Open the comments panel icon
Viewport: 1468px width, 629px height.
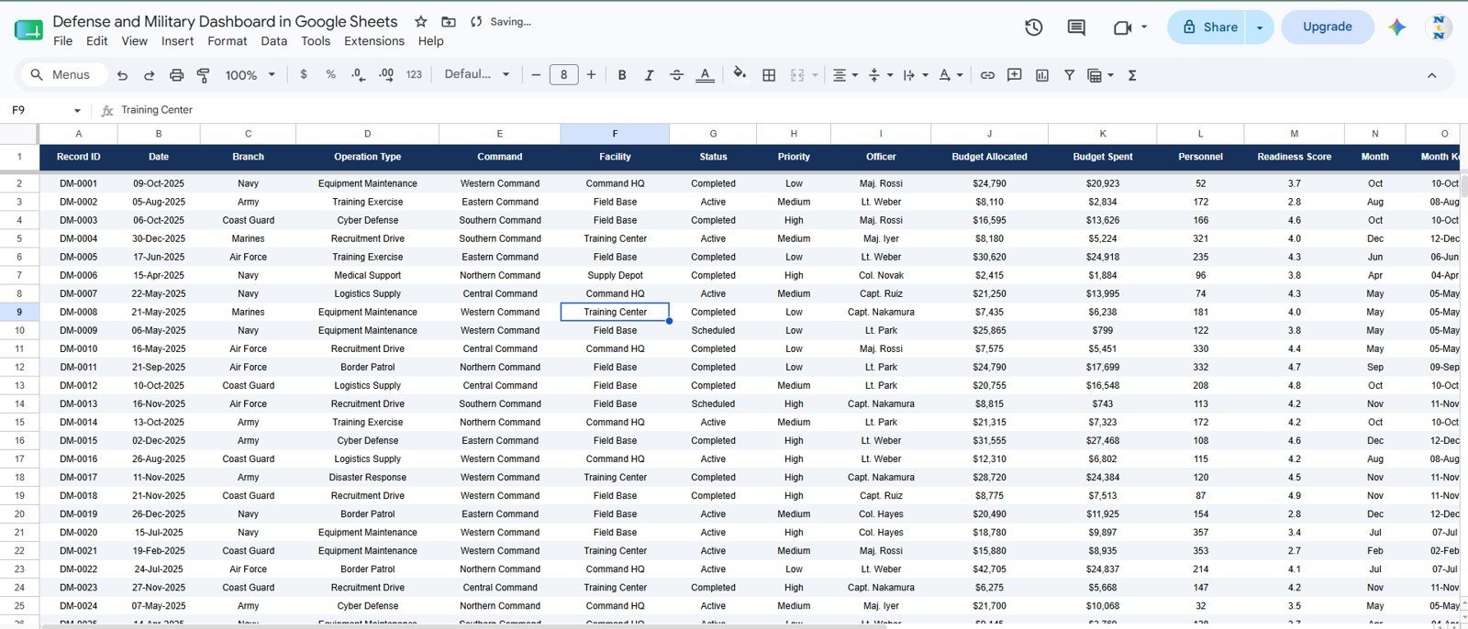click(1076, 28)
